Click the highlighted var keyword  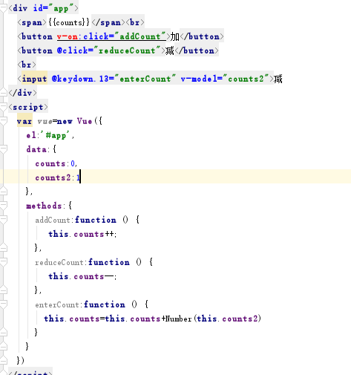24,121
